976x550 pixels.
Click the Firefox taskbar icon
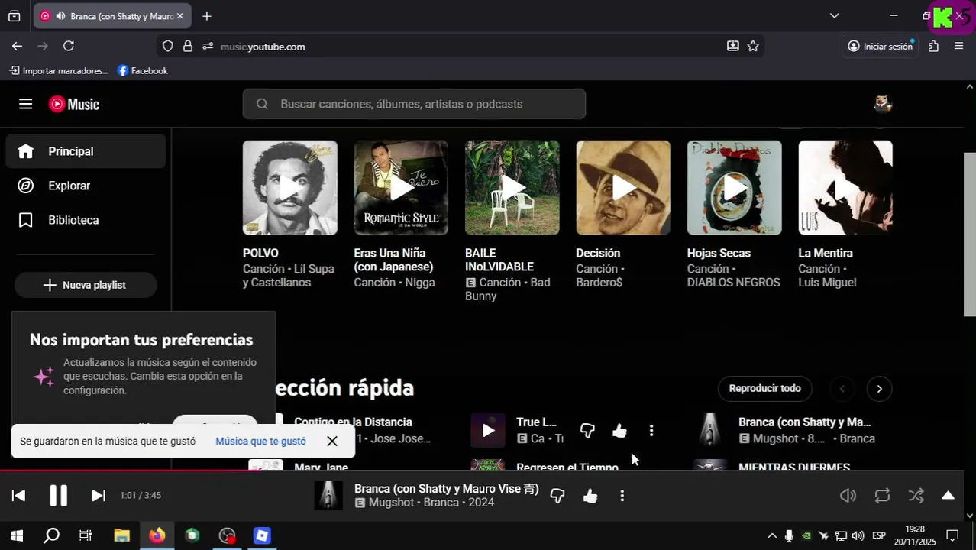pyautogui.click(x=157, y=535)
